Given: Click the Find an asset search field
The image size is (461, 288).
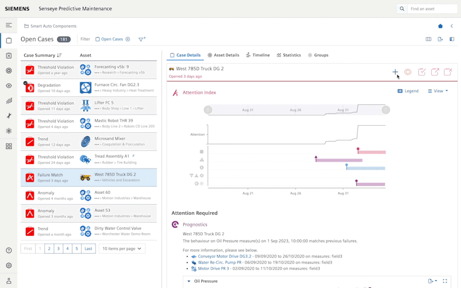Looking at the screenshot, I should [x=432, y=9].
